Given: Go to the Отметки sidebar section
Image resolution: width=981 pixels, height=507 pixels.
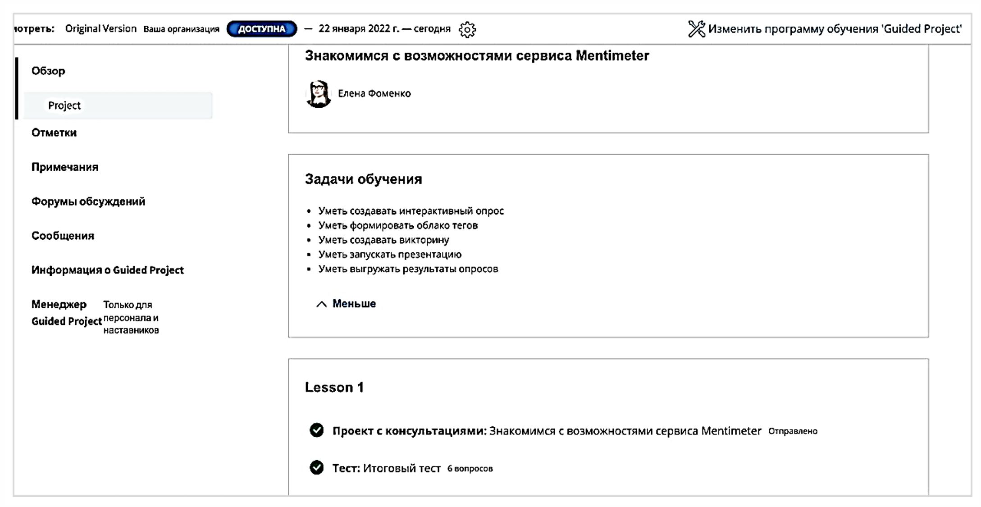Looking at the screenshot, I should pyautogui.click(x=54, y=133).
